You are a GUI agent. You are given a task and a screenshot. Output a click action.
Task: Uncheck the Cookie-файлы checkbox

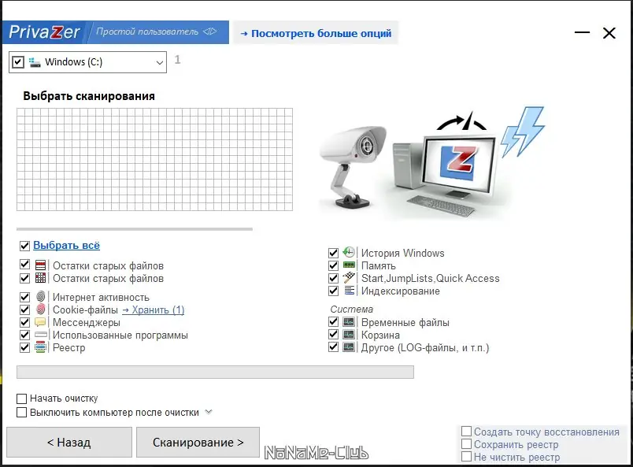(x=24, y=309)
